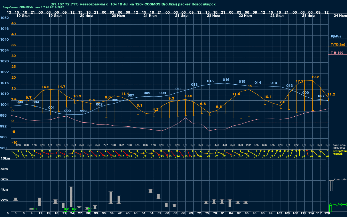Click the 'Конв.обл.' legend label

click(340, 180)
